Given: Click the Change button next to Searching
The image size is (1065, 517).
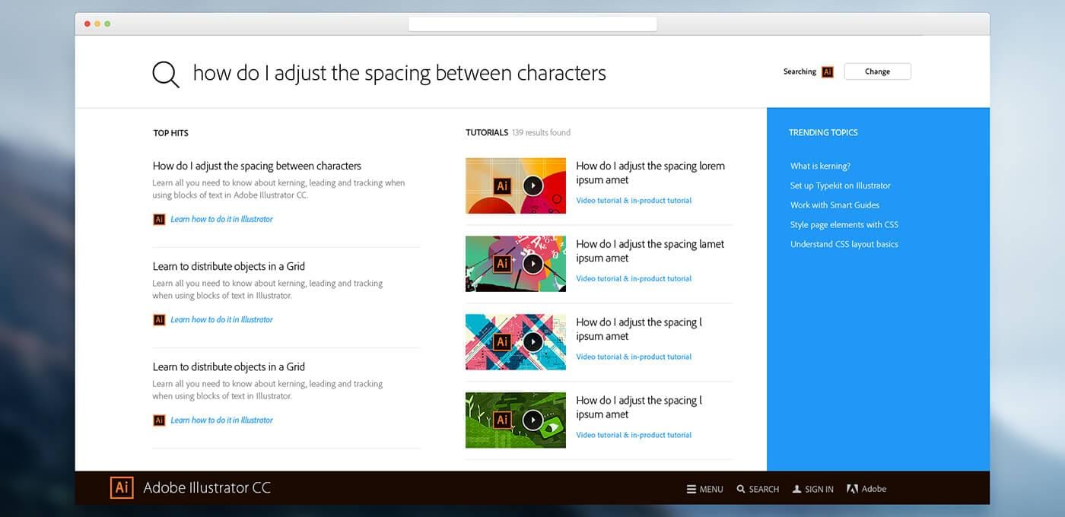Looking at the screenshot, I should [877, 71].
